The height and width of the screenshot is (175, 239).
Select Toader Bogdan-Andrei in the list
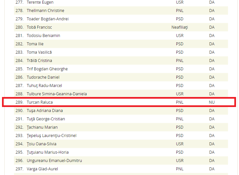point(47,19)
